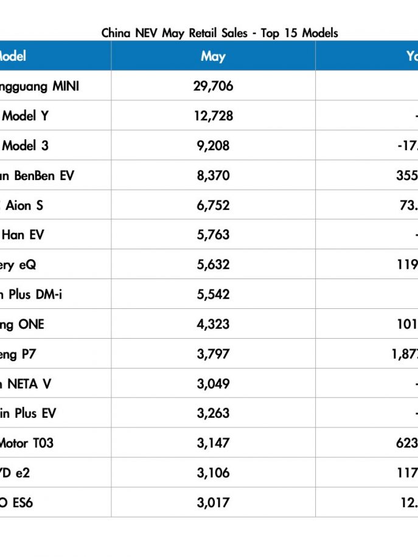The image size is (418, 557).
Task: Select the 4,323 cell for ONE
Action: pos(214,324)
